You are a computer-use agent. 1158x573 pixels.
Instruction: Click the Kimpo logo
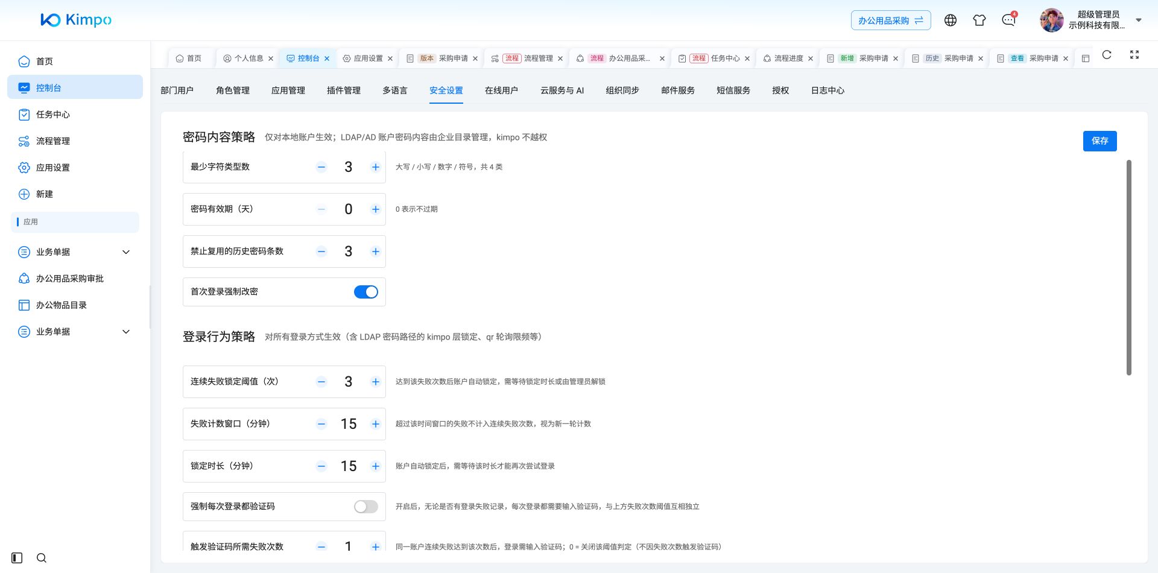[76, 20]
